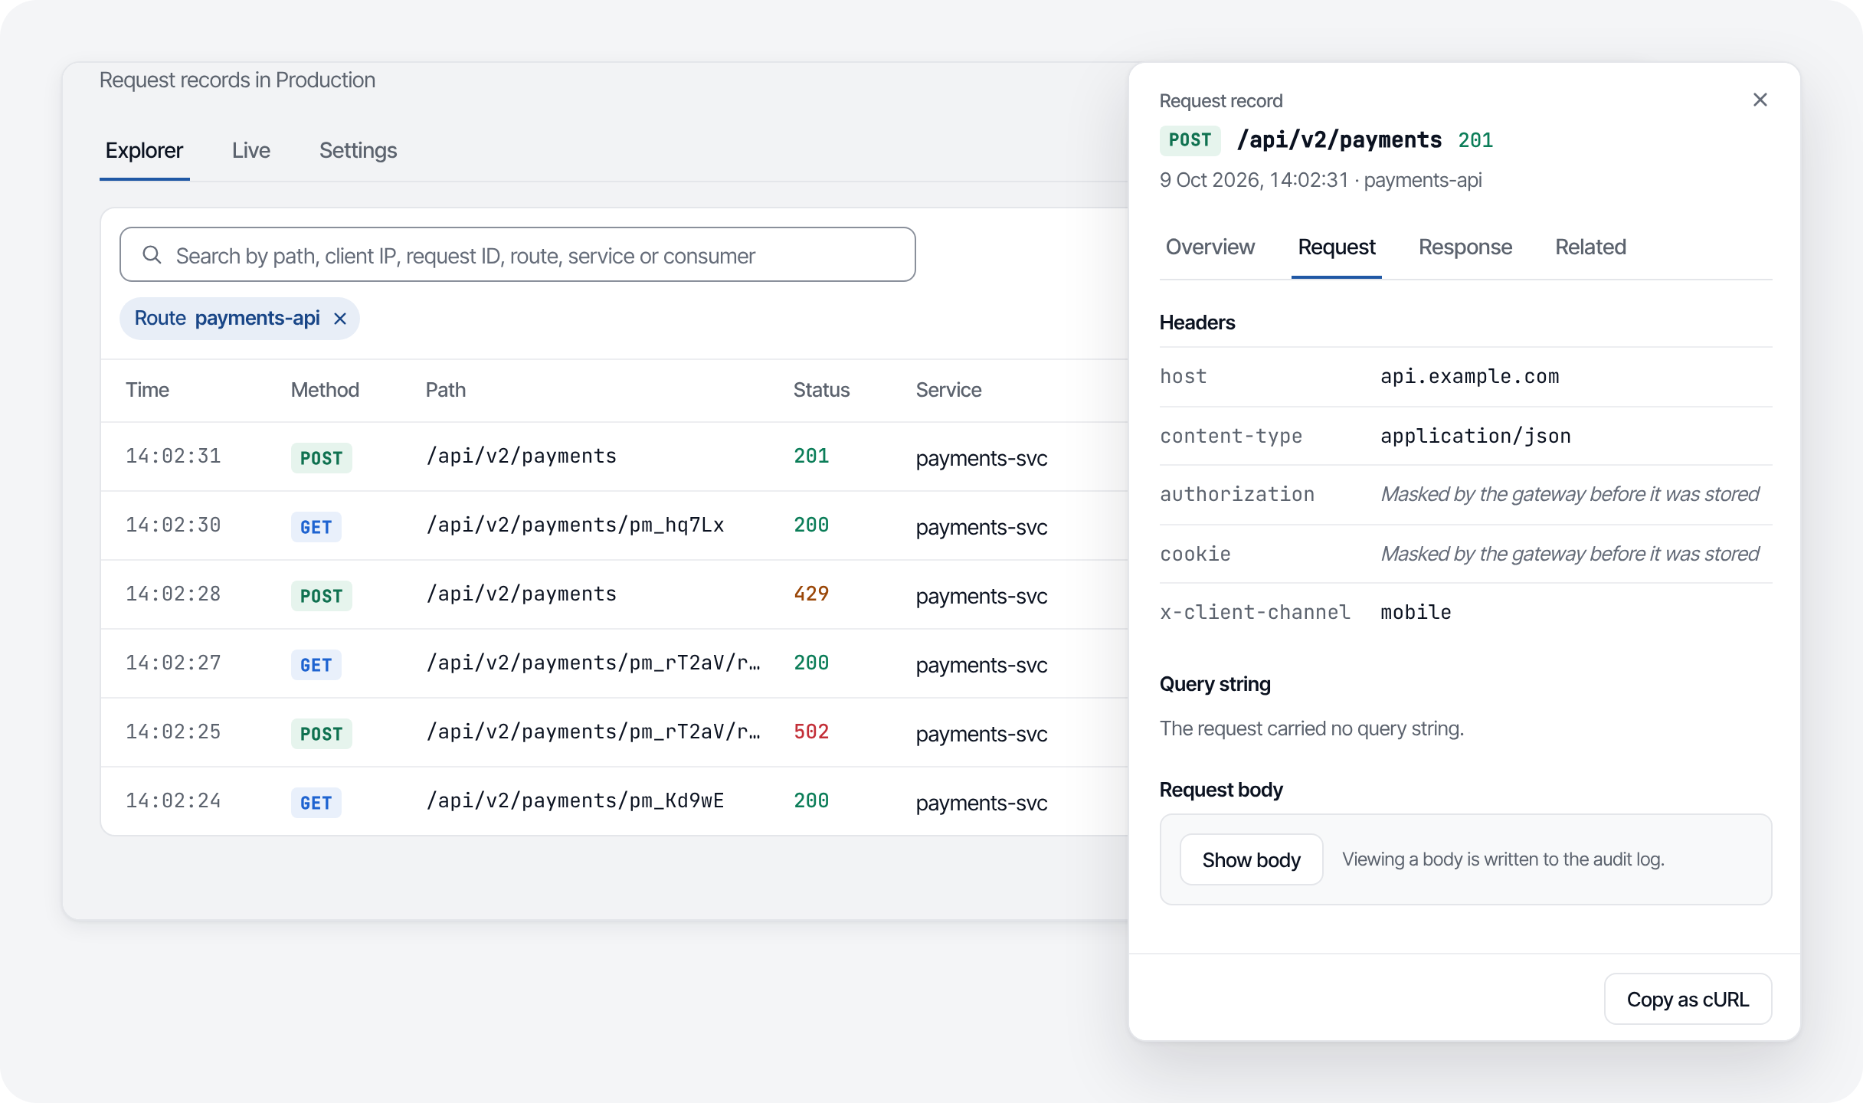Screen dimensions: 1863x1103
Task: Select the 14:02:31 POST /api/v2/payments row
Action: (x=614, y=457)
